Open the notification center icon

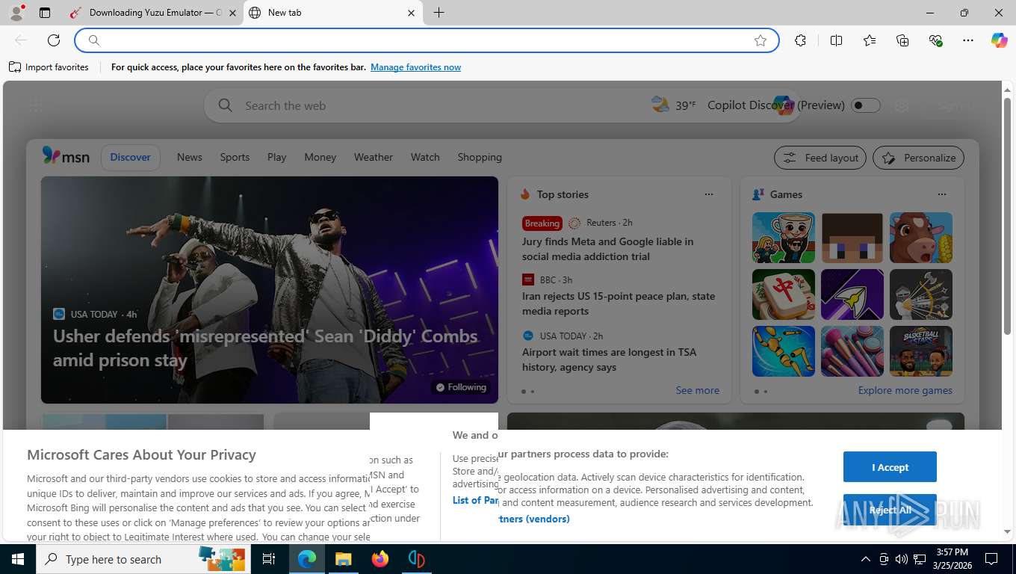coord(991,559)
